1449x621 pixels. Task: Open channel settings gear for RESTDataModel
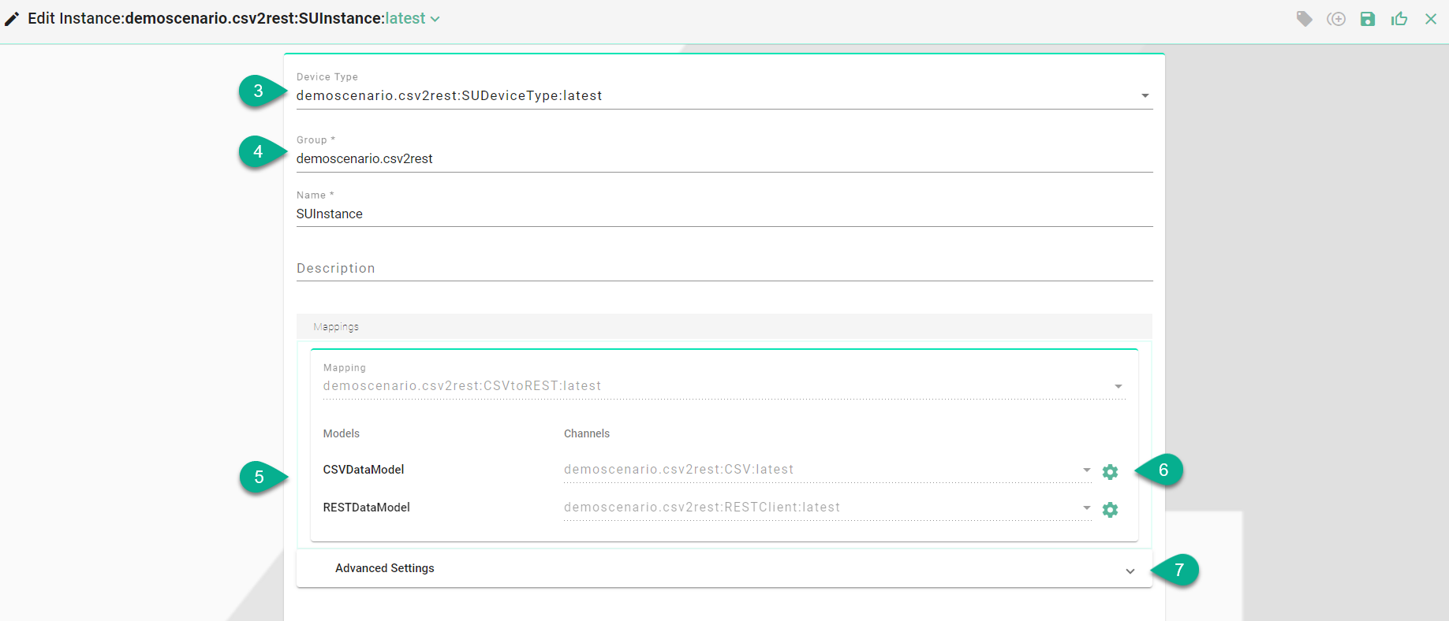tap(1110, 510)
